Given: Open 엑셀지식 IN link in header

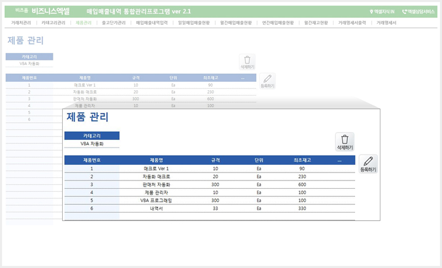Looking at the screenshot, I should point(382,12).
